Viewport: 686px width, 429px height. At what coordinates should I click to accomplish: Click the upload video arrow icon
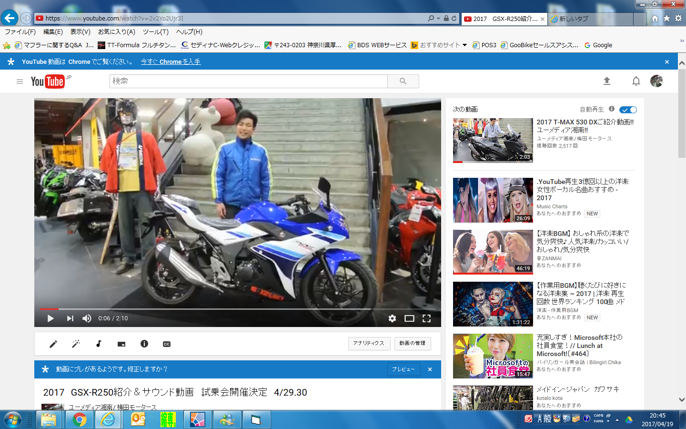607,81
